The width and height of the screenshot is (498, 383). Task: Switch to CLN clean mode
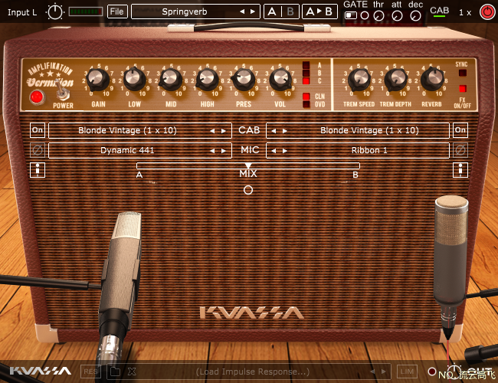pyautogui.click(x=306, y=97)
